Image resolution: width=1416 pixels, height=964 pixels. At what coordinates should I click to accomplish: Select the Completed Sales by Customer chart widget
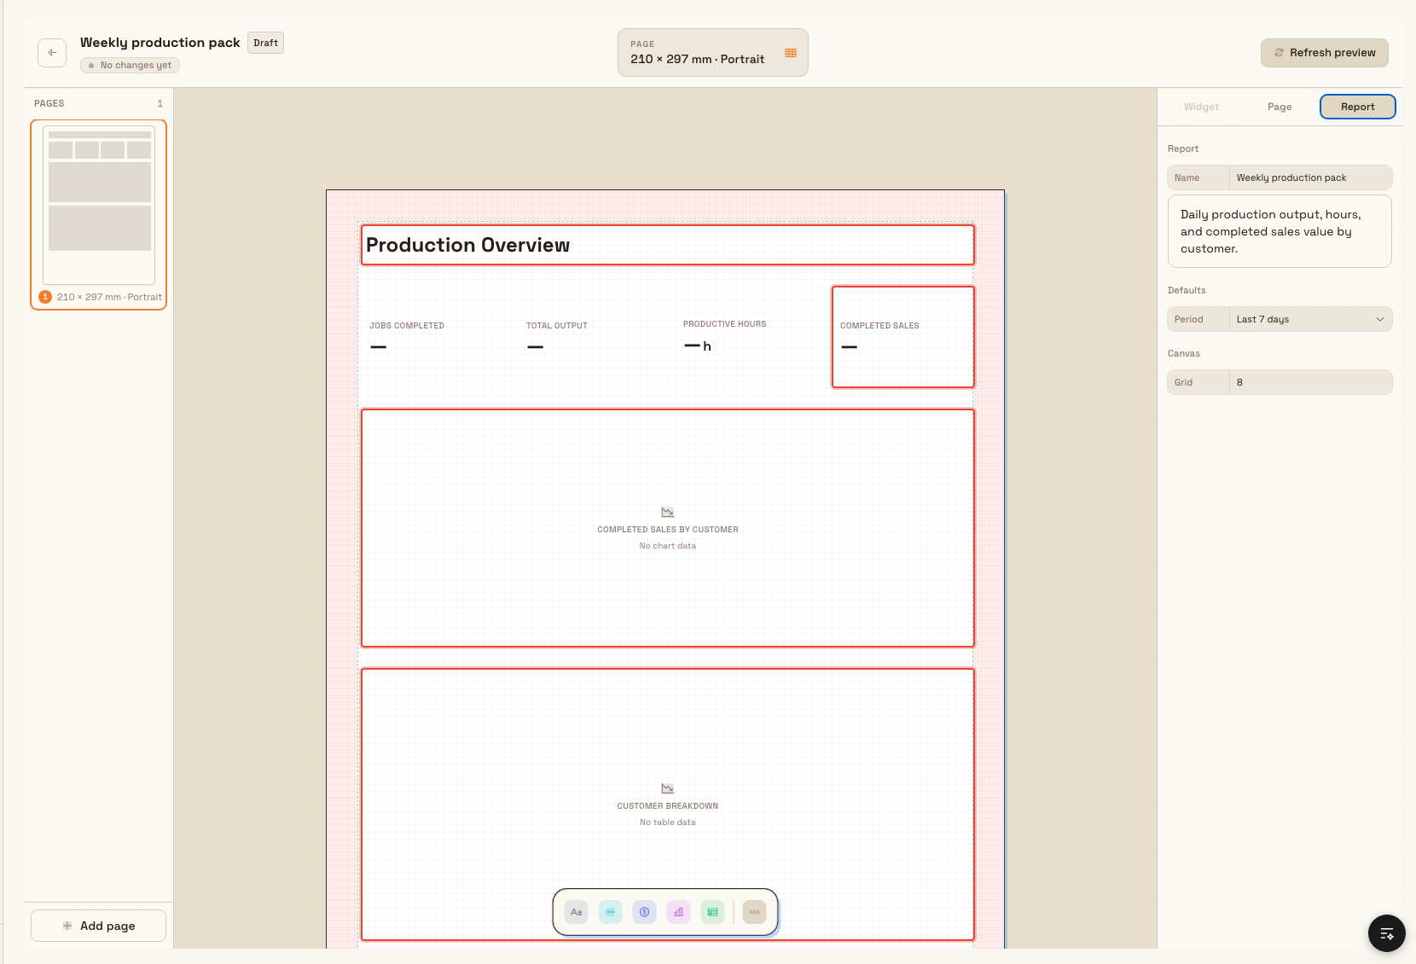[668, 528]
